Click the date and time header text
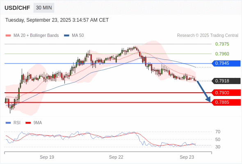 [57, 20]
